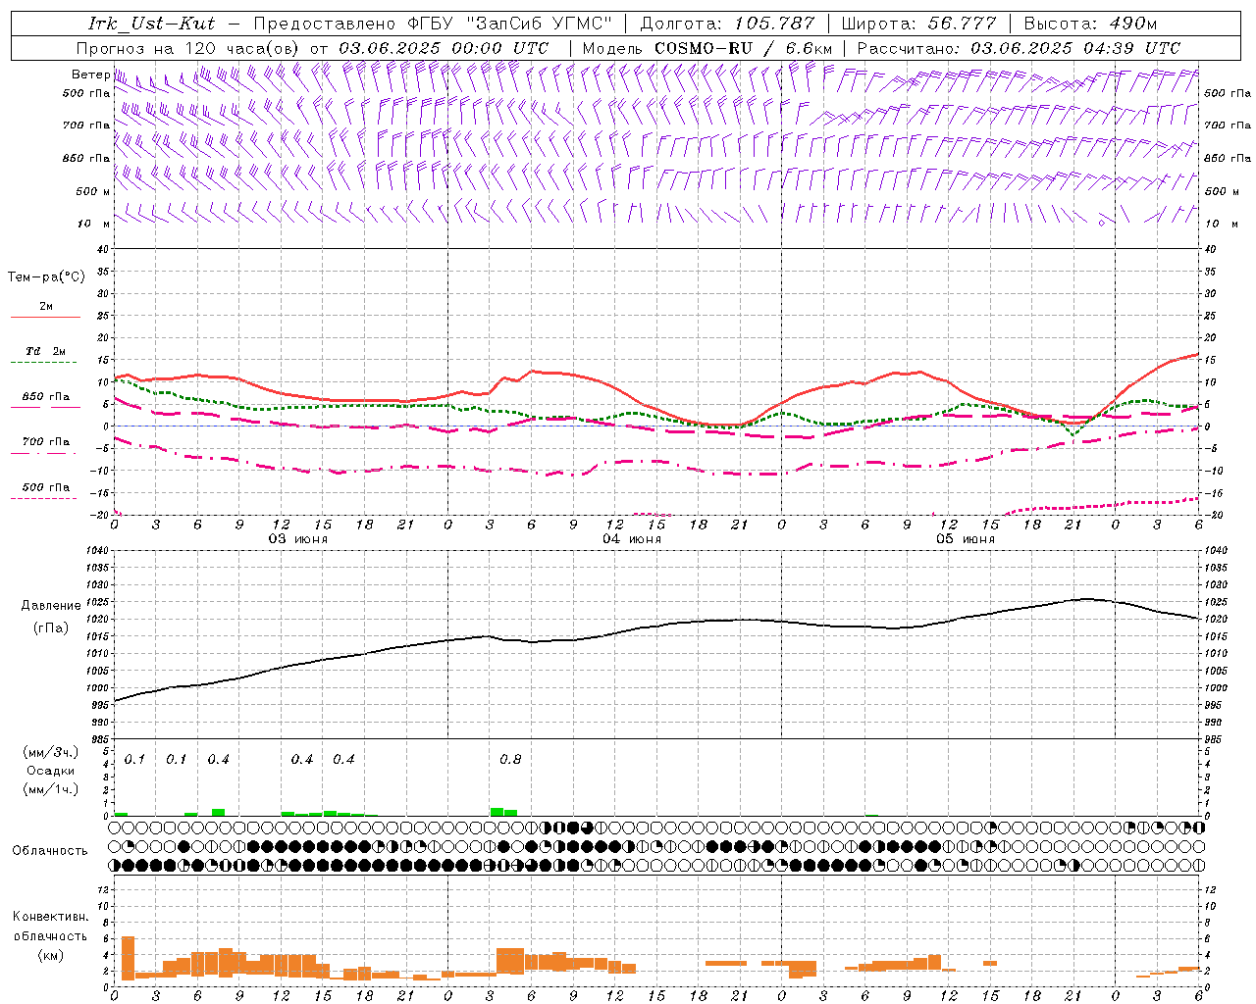Click the date label 04 июня

pyautogui.click(x=632, y=539)
